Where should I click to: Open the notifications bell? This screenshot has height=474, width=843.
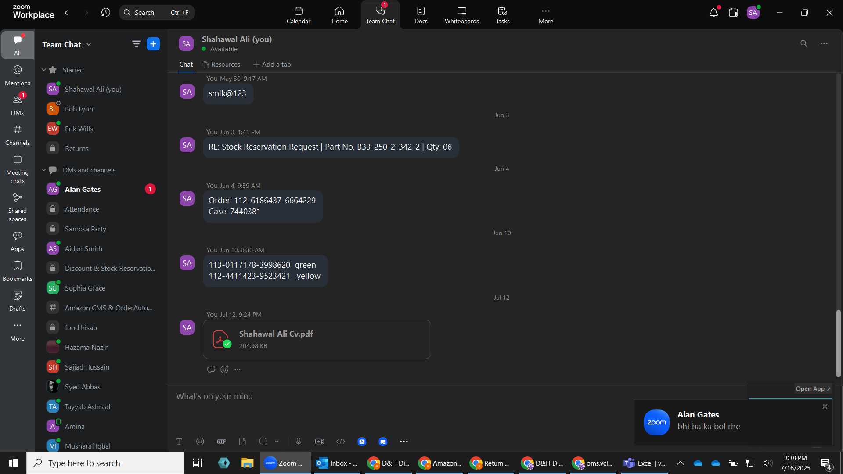point(714,13)
